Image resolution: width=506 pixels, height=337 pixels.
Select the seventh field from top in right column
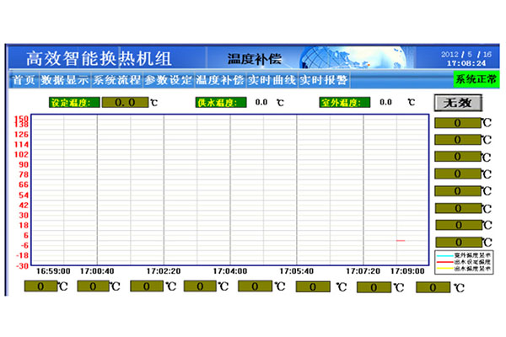click(459, 225)
